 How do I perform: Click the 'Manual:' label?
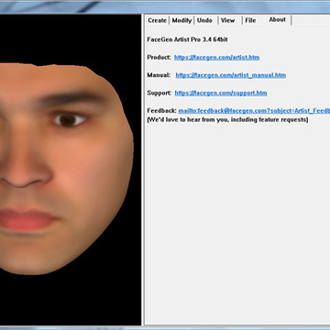[159, 75]
